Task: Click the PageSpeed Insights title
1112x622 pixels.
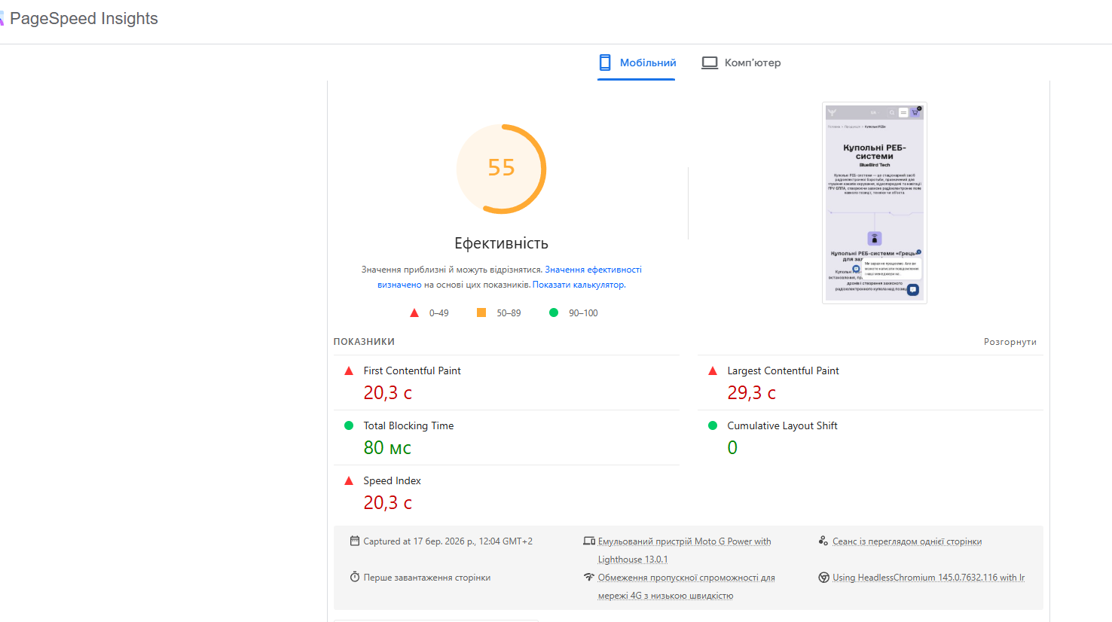Action: click(x=84, y=19)
